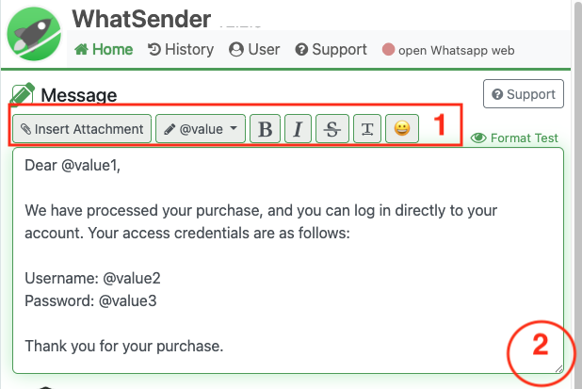The width and height of the screenshot is (582, 389).
Task: Apply italic formatting to message
Action: pyautogui.click(x=298, y=129)
